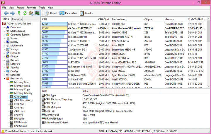Select the Software icon in tree
Viewport: 211px width, 134px height.
point(8,64)
